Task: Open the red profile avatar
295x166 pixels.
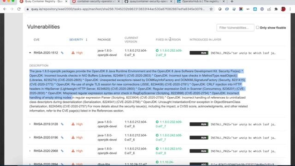Action: (283, 9)
